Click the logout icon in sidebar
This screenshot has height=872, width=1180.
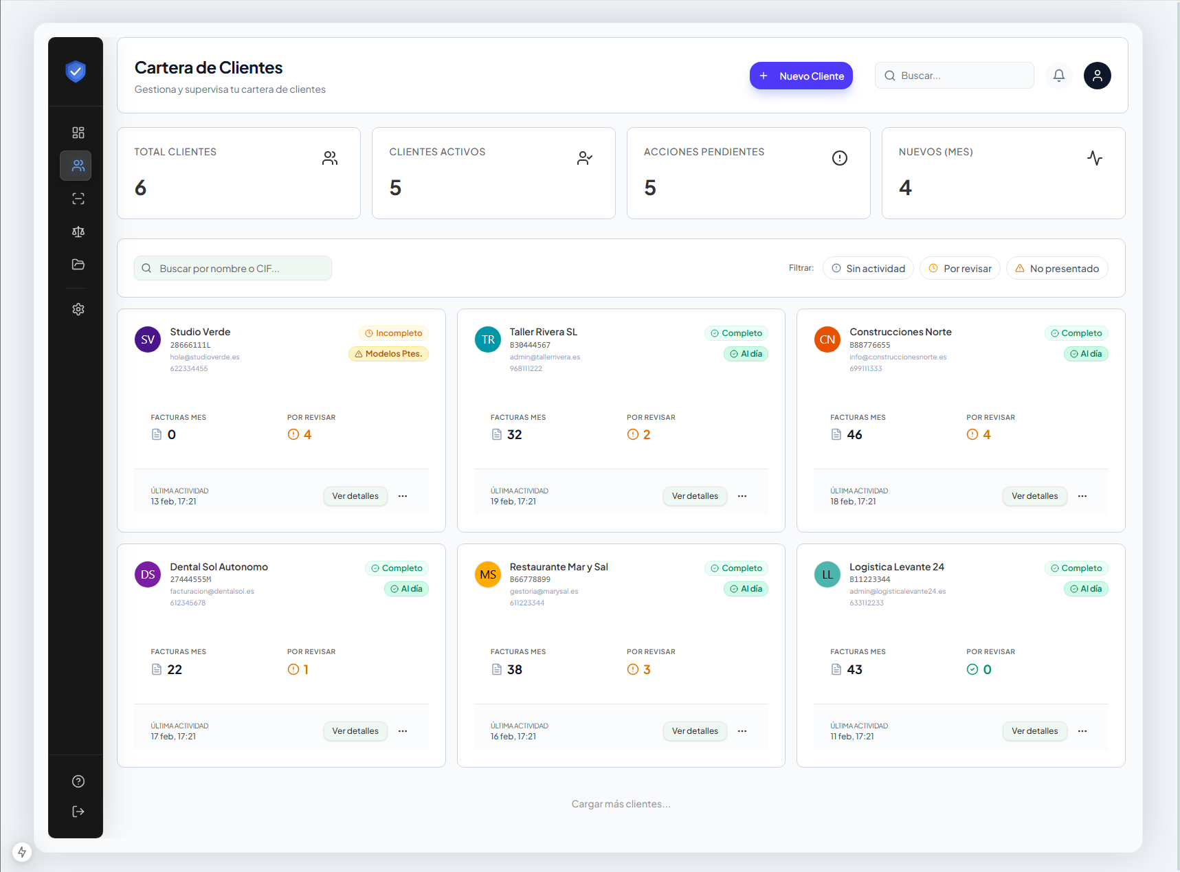tap(78, 812)
